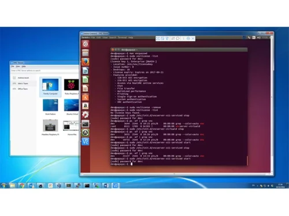Viewport: 289px width, 216px height.
Task: Click the full screen icon in VNC toolbar
Action: coord(158,39)
